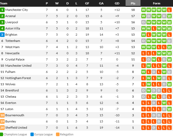The height and width of the screenshot is (139, 173).
Task: Click Liverpool's oldest draw form badge
Action: coord(143,22)
